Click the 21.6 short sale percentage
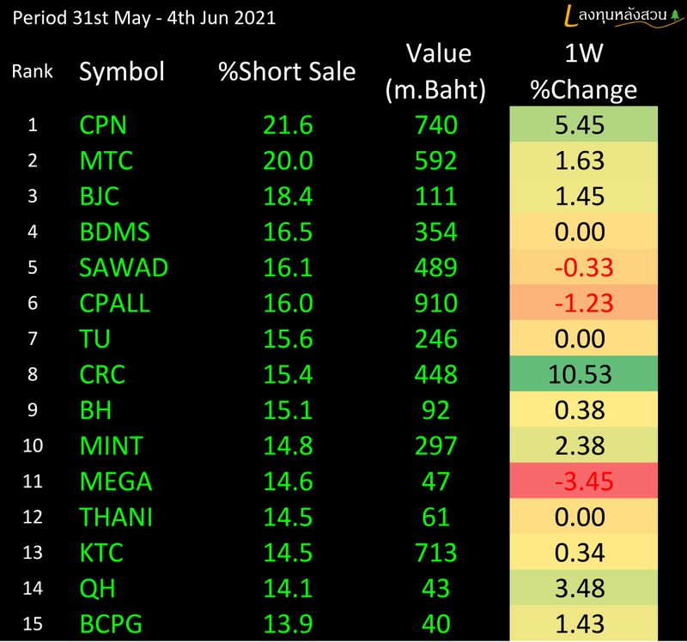Viewport: 687px width, 642px height. [x=288, y=125]
